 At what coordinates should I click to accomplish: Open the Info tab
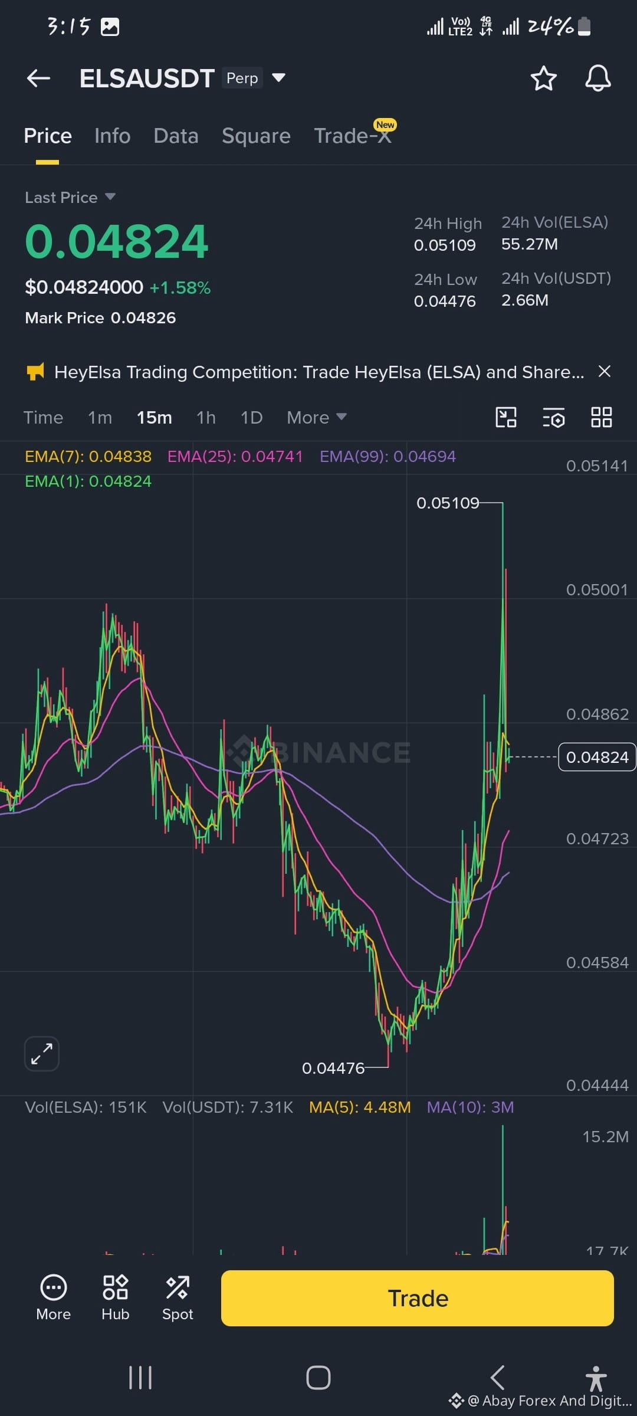coord(112,136)
